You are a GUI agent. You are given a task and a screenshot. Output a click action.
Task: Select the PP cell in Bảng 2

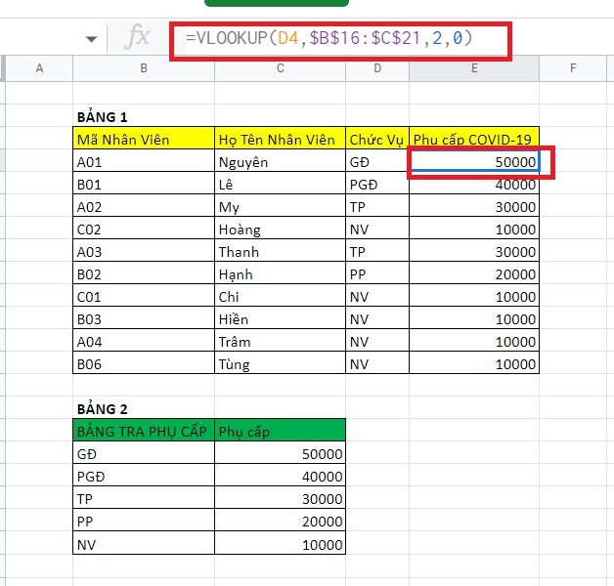(144, 521)
